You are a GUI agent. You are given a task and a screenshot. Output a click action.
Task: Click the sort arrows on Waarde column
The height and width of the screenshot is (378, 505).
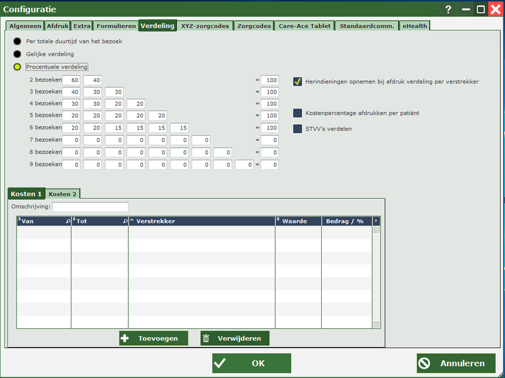tap(278, 221)
